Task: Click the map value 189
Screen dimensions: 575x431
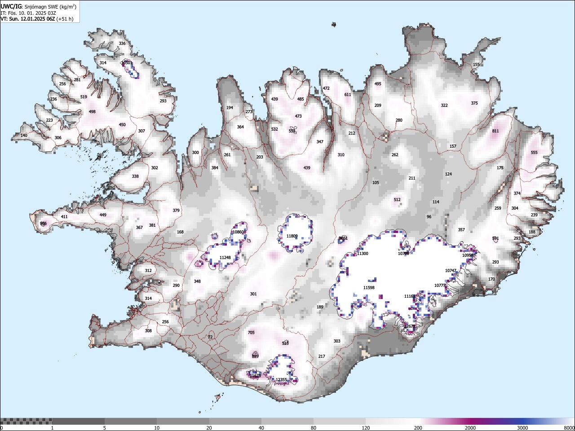Action: click(x=320, y=307)
